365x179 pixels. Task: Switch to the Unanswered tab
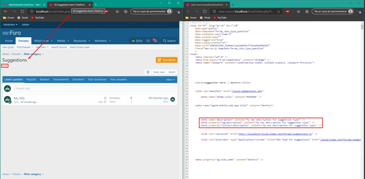[61, 79]
